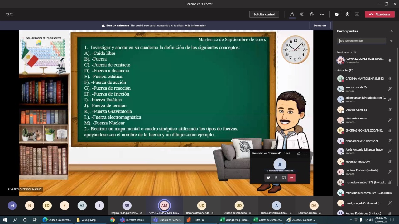Open the meeting chat icon
The height and width of the screenshot is (224, 399).
pyautogui.click(x=302, y=14)
